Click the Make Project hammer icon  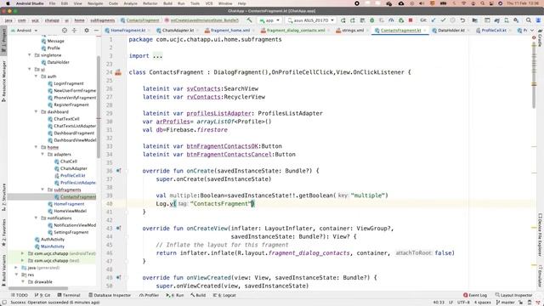pyautogui.click(x=249, y=20)
